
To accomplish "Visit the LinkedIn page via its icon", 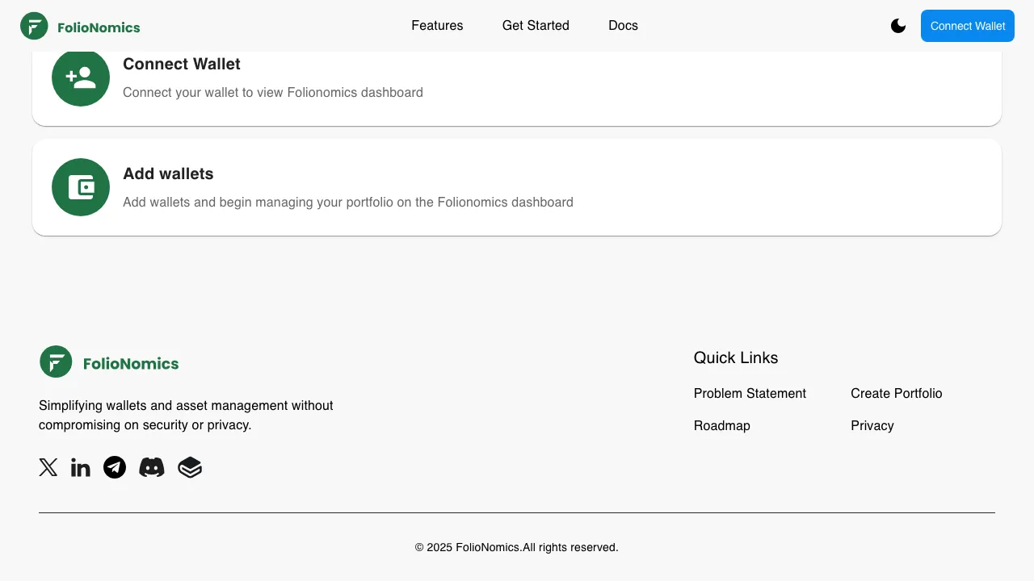I will coord(80,467).
